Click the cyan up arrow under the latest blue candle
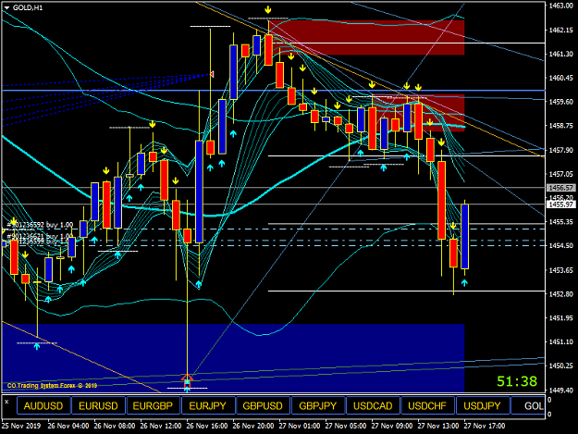Image resolution: width=578 pixels, height=434 pixels. [464, 283]
